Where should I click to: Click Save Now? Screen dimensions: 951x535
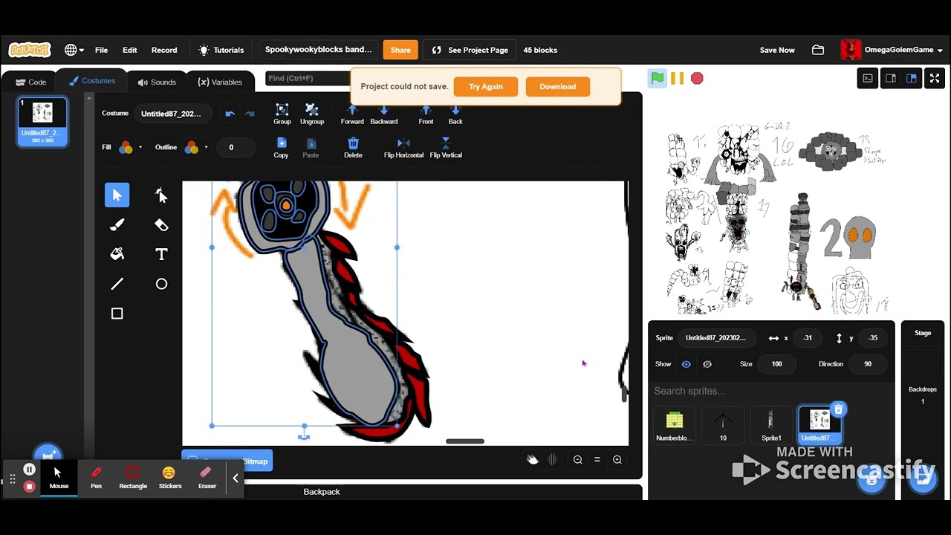(777, 50)
